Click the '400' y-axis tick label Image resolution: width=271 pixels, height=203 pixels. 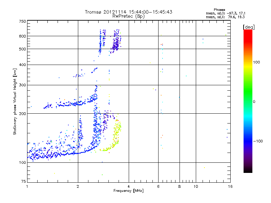click(x=22, y=65)
